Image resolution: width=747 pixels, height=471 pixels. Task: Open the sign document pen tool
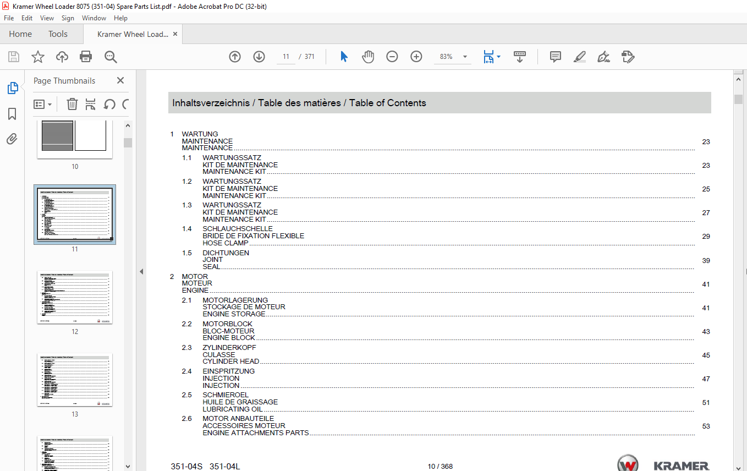[x=603, y=57]
